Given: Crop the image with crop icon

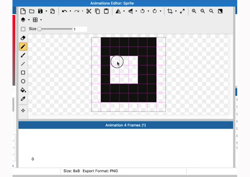Looking at the screenshot, I should point(170,11).
